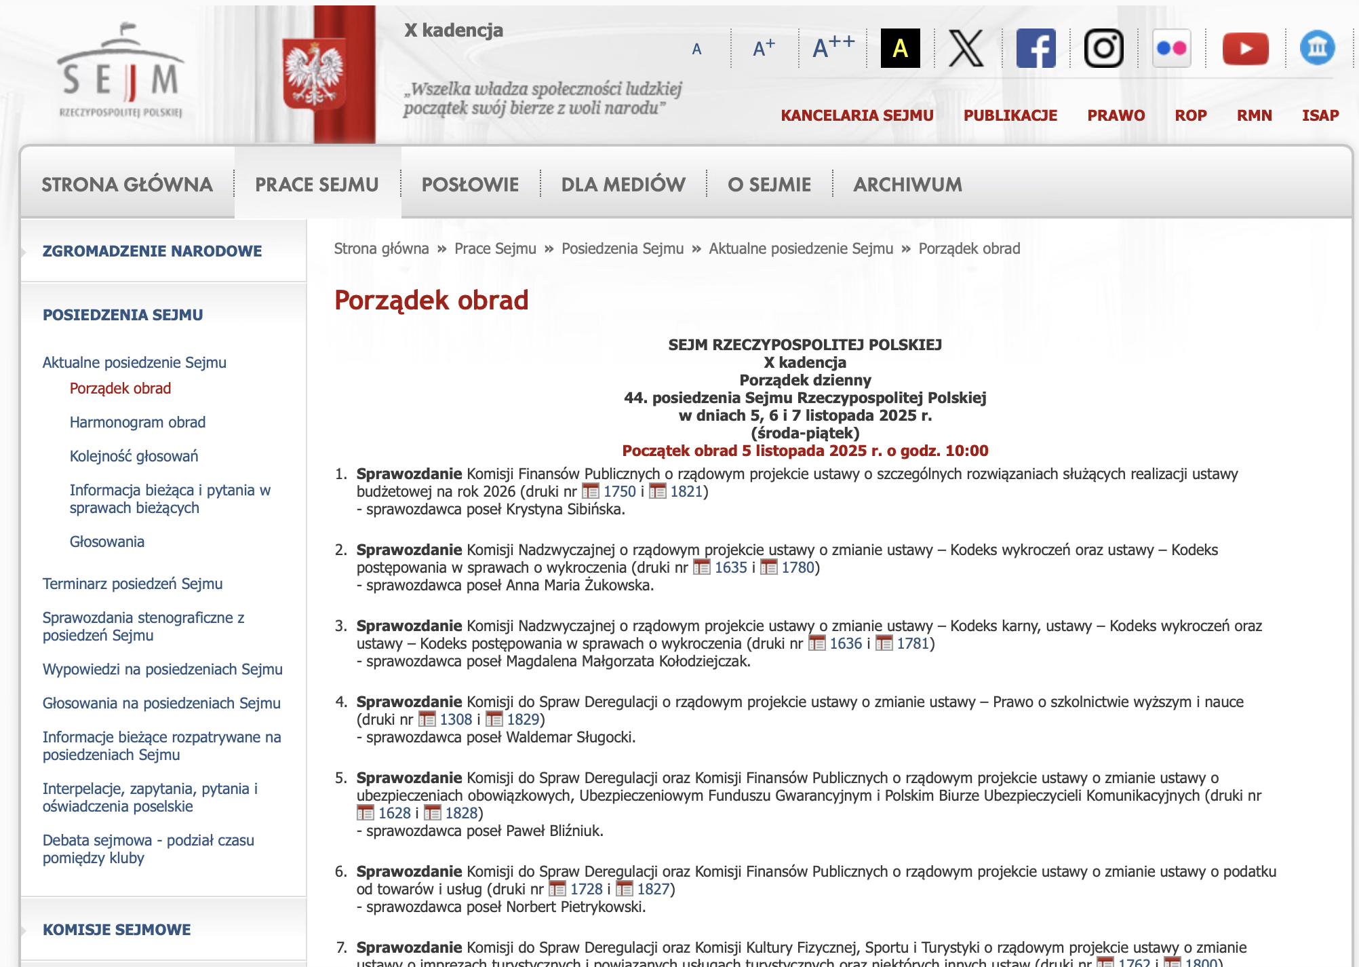This screenshot has width=1359, height=967.
Task: Open the Instagram icon in header
Action: [x=1103, y=48]
